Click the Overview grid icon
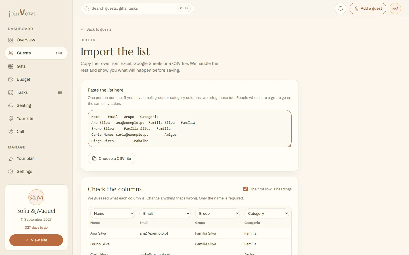 pyautogui.click(x=11, y=40)
